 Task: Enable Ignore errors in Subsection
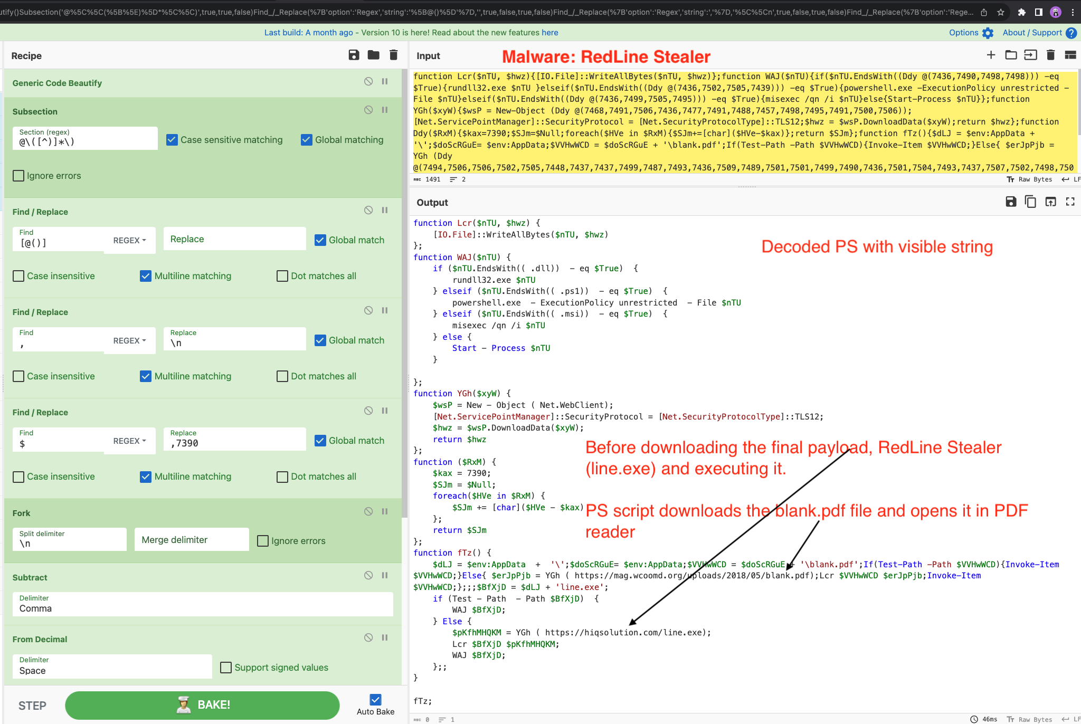pyautogui.click(x=18, y=176)
